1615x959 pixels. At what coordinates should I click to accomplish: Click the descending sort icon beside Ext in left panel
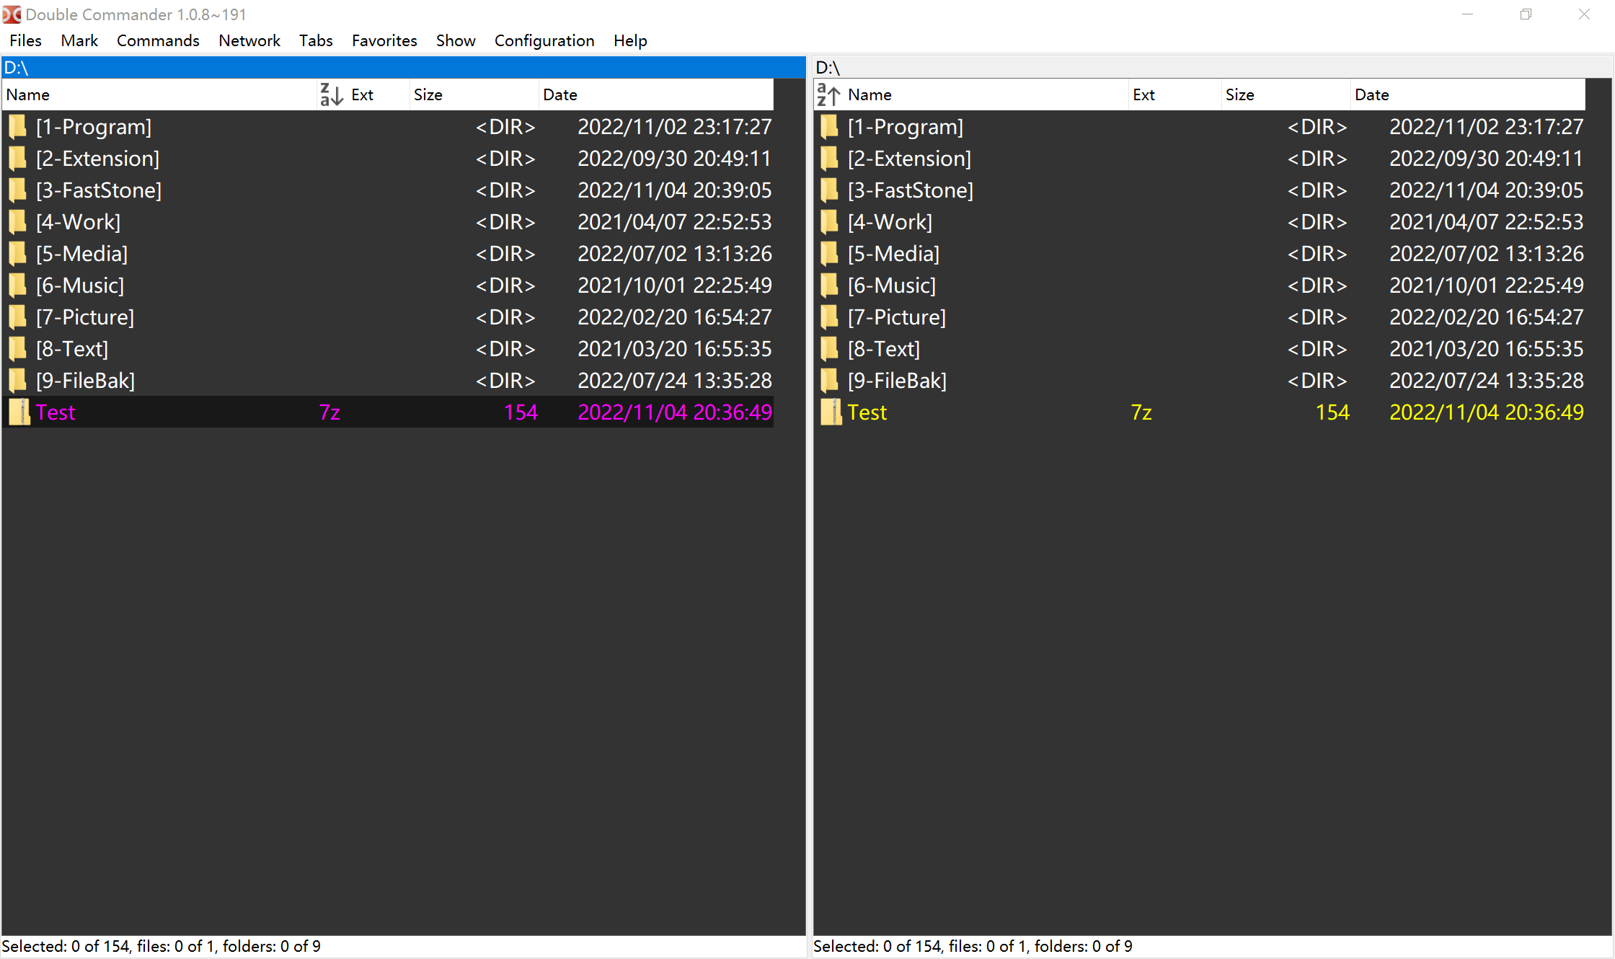pos(331,94)
